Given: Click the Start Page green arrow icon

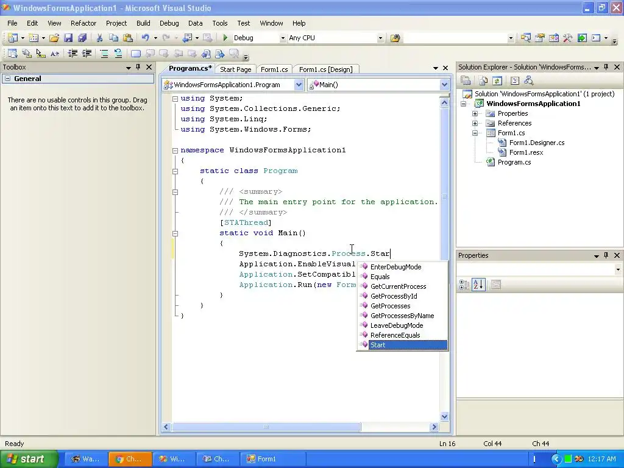Looking at the screenshot, I should 582,38.
